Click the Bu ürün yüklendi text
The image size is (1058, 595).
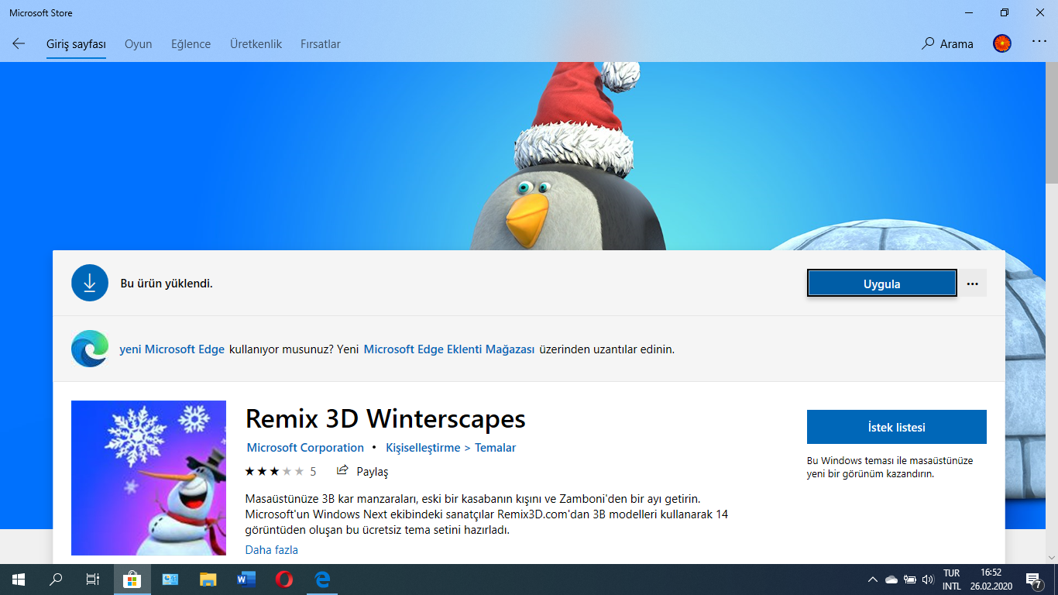click(167, 284)
